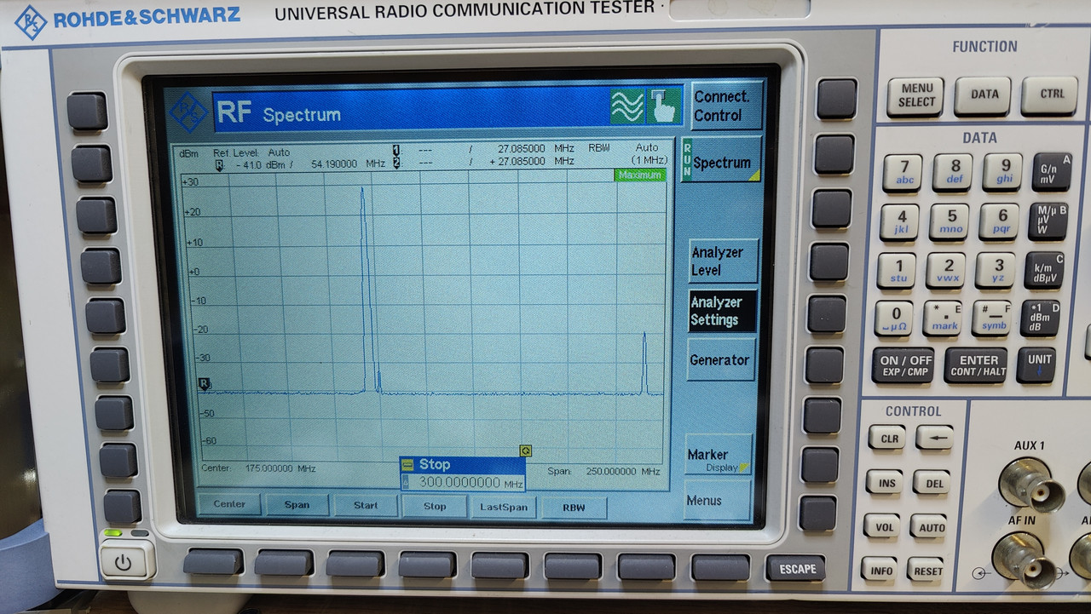Click the yellow Q auxiliary icon above the Stop popup
Image resolution: width=1091 pixels, height=614 pixels.
pos(524,450)
